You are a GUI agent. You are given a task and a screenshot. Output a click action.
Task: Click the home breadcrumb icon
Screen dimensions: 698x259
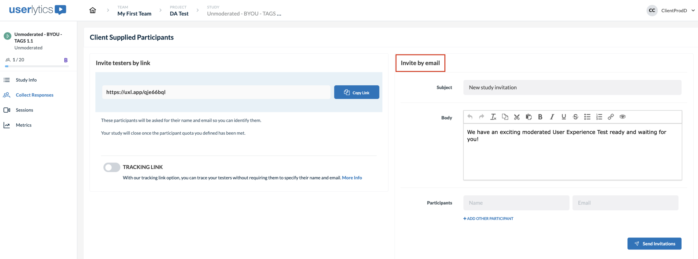(92, 10)
